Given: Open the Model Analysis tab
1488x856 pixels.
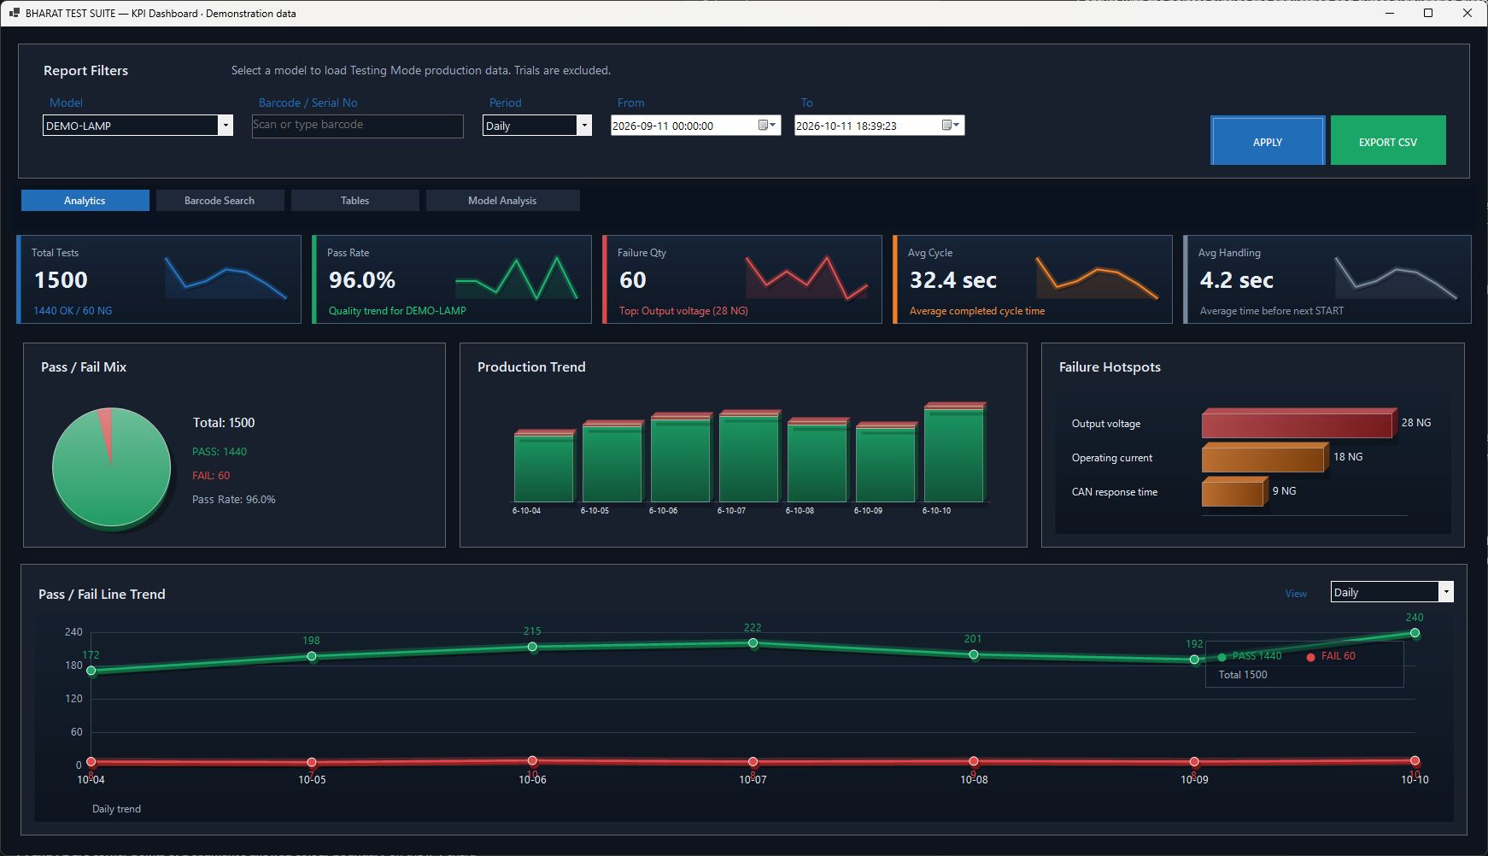Looking at the screenshot, I should click(502, 201).
